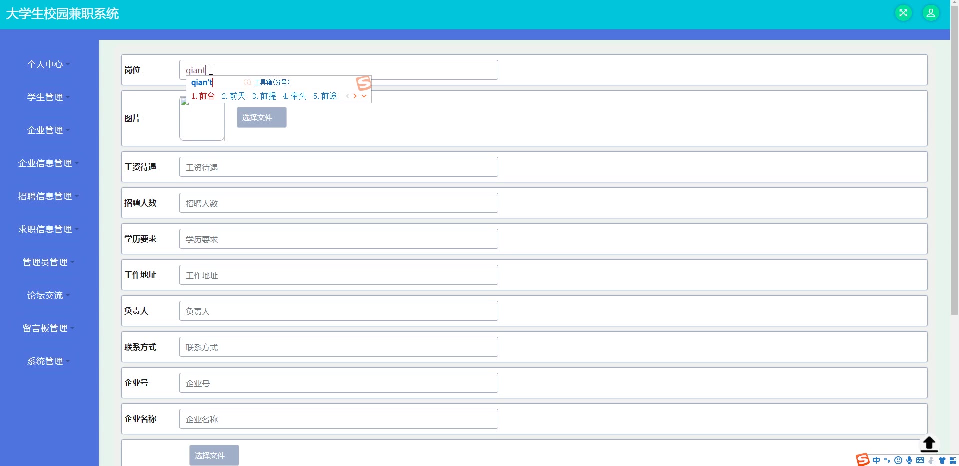Focus the 工作地址 input field
Screen dimensions: 959x466
pyautogui.click(x=339, y=275)
